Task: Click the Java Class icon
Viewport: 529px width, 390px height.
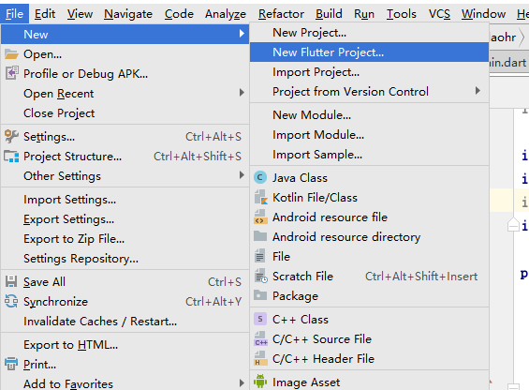Action: coord(260,177)
